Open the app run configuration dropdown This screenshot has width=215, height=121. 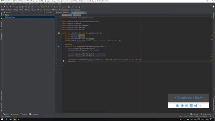point(44,7)
